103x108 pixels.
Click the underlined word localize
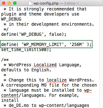(57, 80)
